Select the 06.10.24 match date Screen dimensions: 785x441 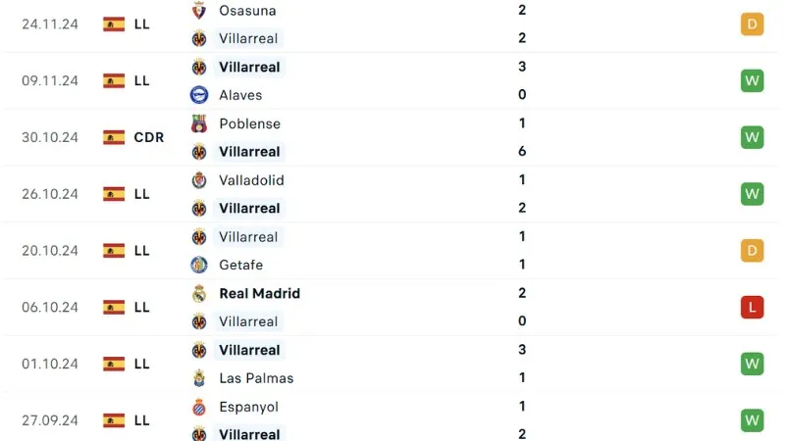(x=49, y=307)
